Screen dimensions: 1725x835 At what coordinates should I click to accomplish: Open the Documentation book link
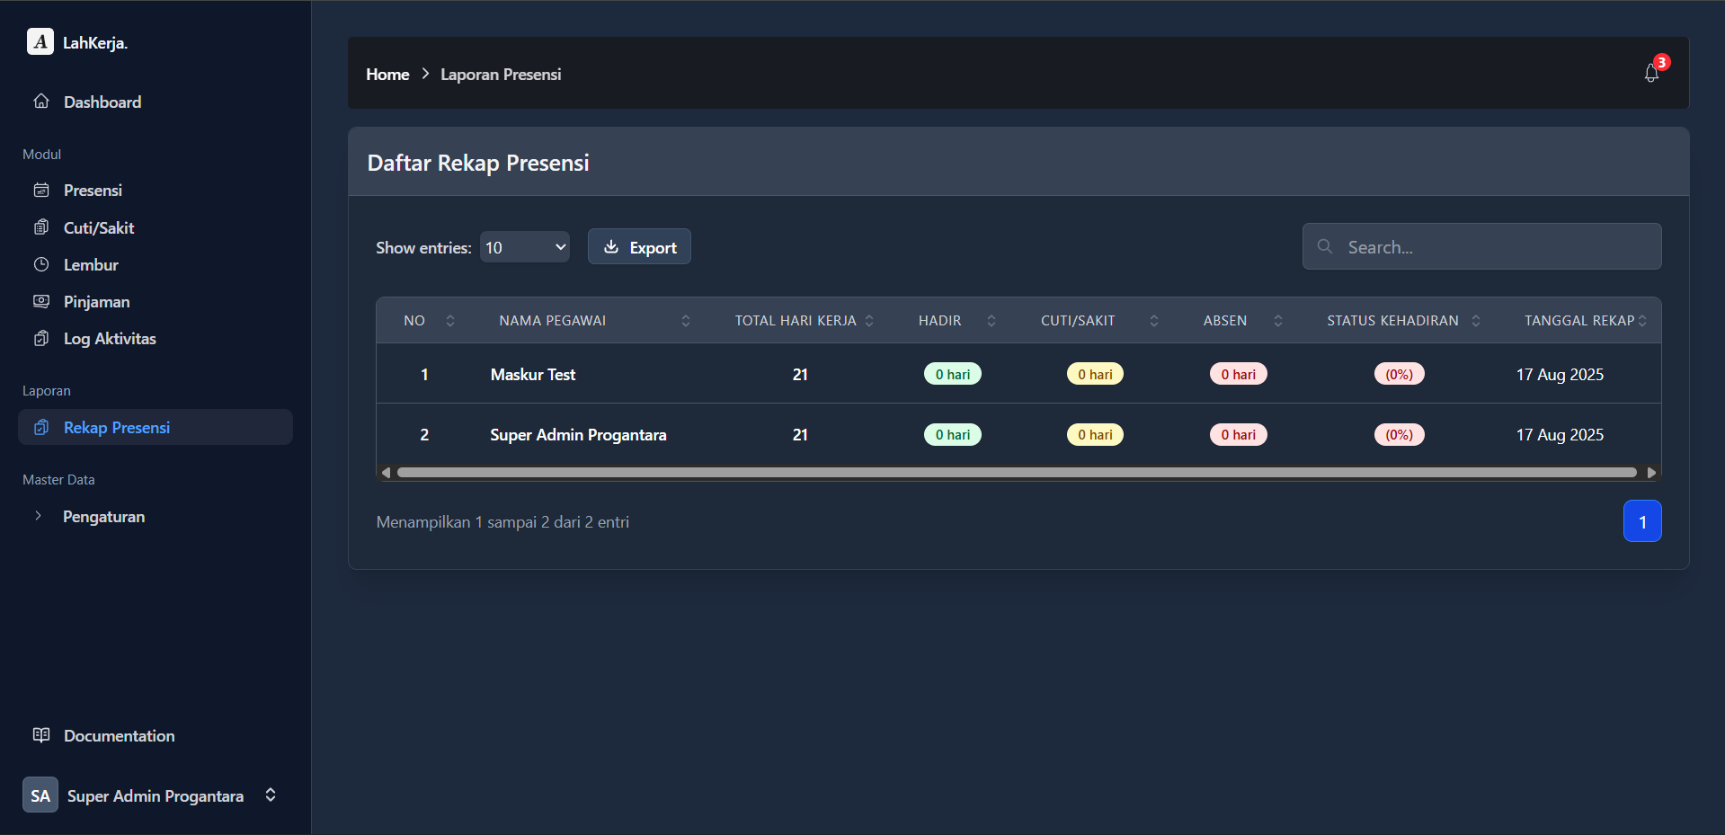tap(119, 736)
